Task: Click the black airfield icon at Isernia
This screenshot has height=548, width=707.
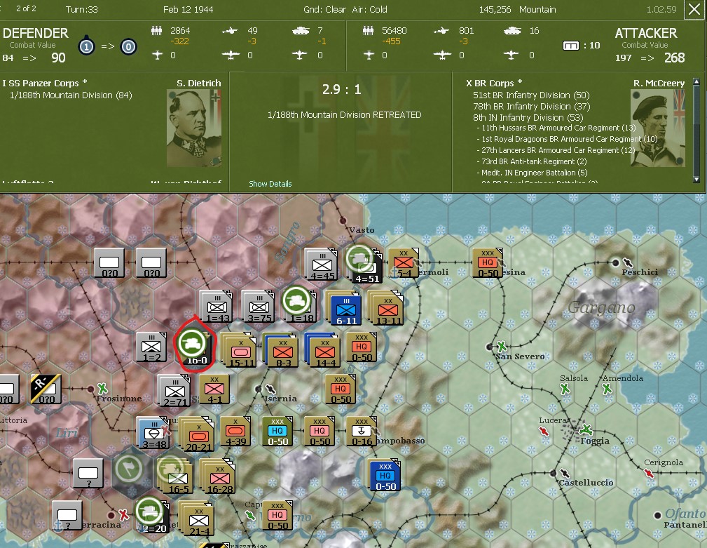Action: 270,389
